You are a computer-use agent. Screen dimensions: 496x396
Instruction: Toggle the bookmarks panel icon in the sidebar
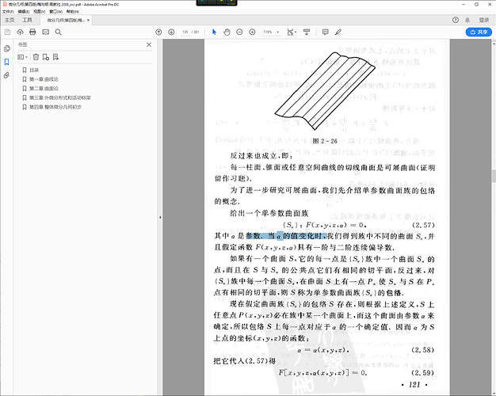(x=6, y=62)
